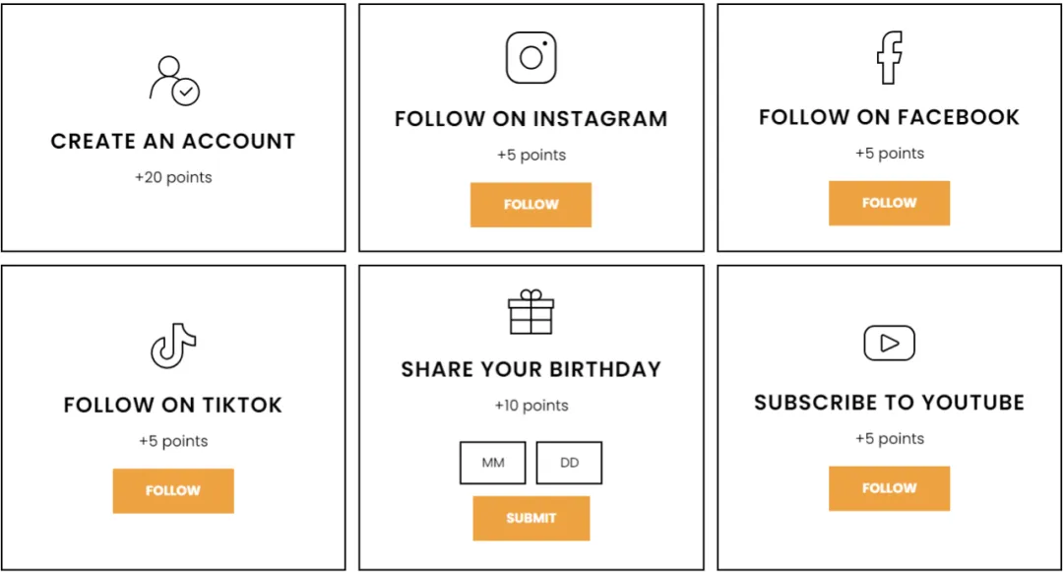Focus the MM birthday month field
Screen dimensions: 1063x572
[493, 463]
